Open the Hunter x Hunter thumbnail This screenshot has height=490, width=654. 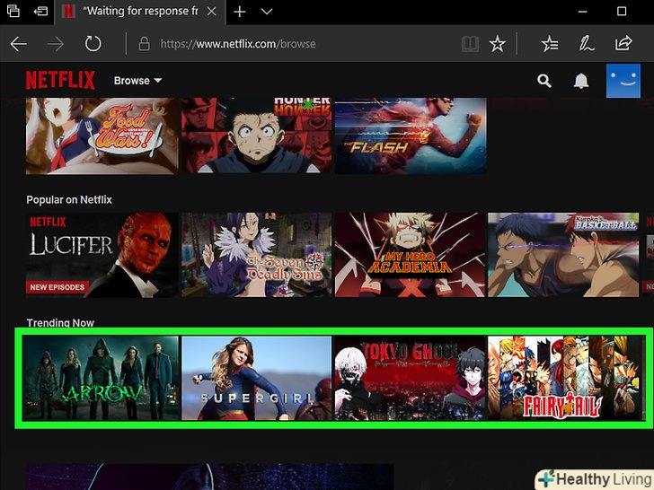click(257, 136)
